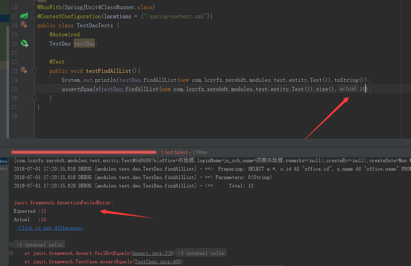
Task: Click line number 25 in the gutter
Action: pos(14,89)
